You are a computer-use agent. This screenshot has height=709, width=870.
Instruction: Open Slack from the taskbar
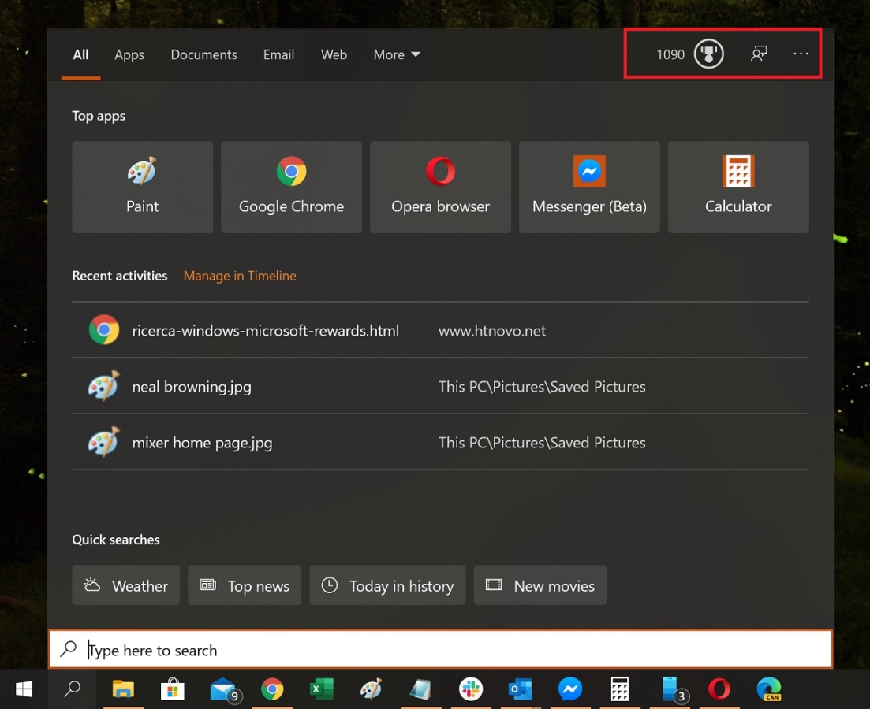(x=471, y=690)
